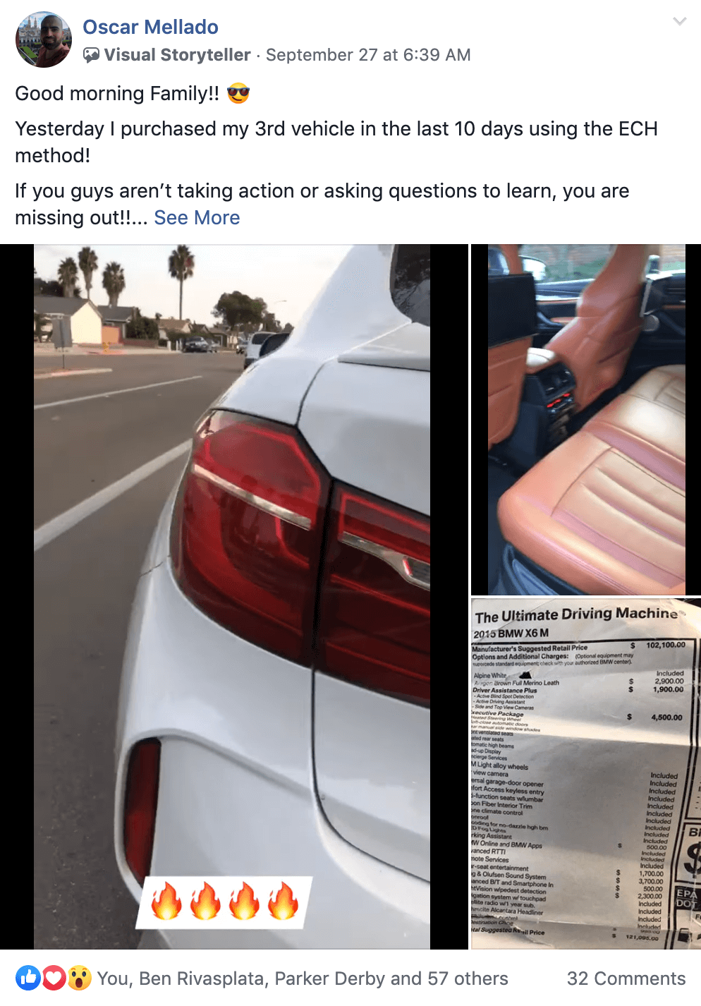
Task: Click the Visual Storyteller badge label
Action: pyautogui.click(x=177, y=55)
